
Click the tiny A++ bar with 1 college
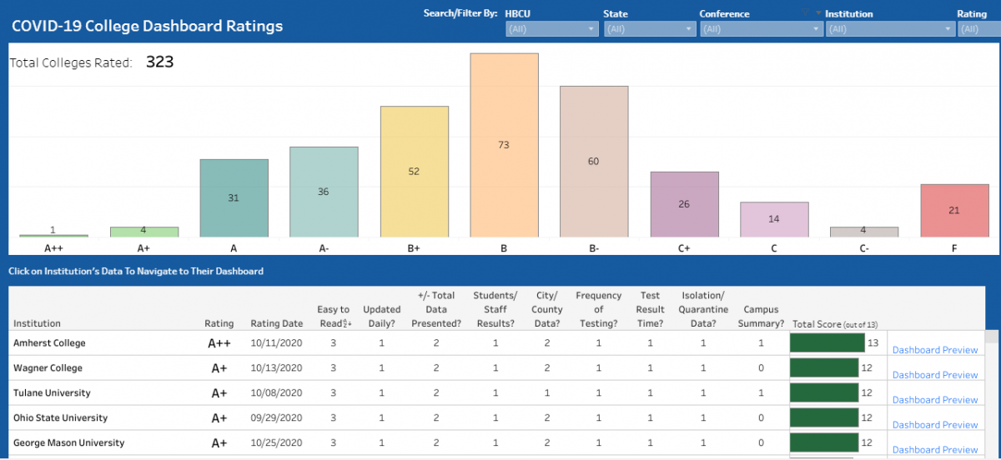[x=53, y=236]
